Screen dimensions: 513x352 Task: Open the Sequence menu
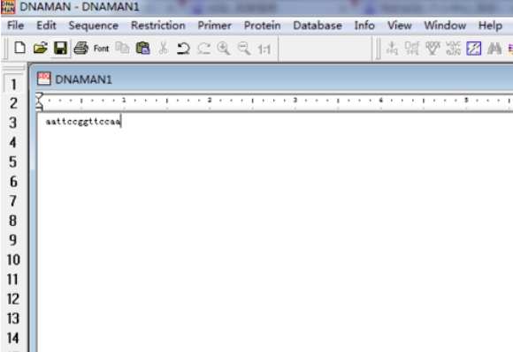[94, 26]
